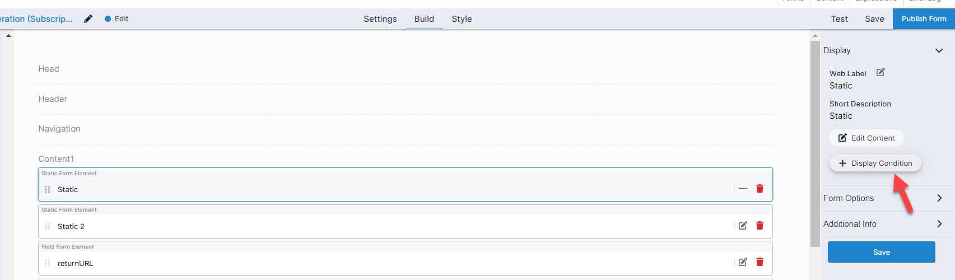Screen dimensions: 955x280
Task: Expand the Additional Info section
Action: [x=939, y=224]
